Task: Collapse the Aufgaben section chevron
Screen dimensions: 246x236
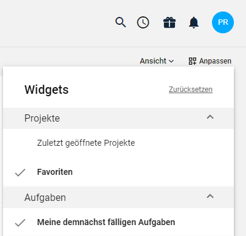Action: tap(210, 196)
